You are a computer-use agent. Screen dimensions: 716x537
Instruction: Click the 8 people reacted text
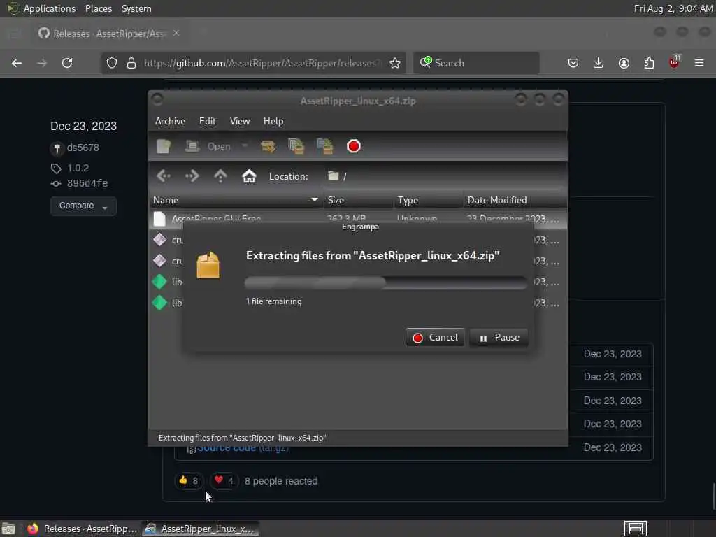[x=281, y=481]
